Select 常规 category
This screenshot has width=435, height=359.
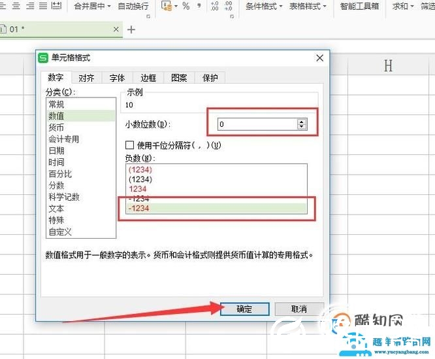tap(81, 105)
